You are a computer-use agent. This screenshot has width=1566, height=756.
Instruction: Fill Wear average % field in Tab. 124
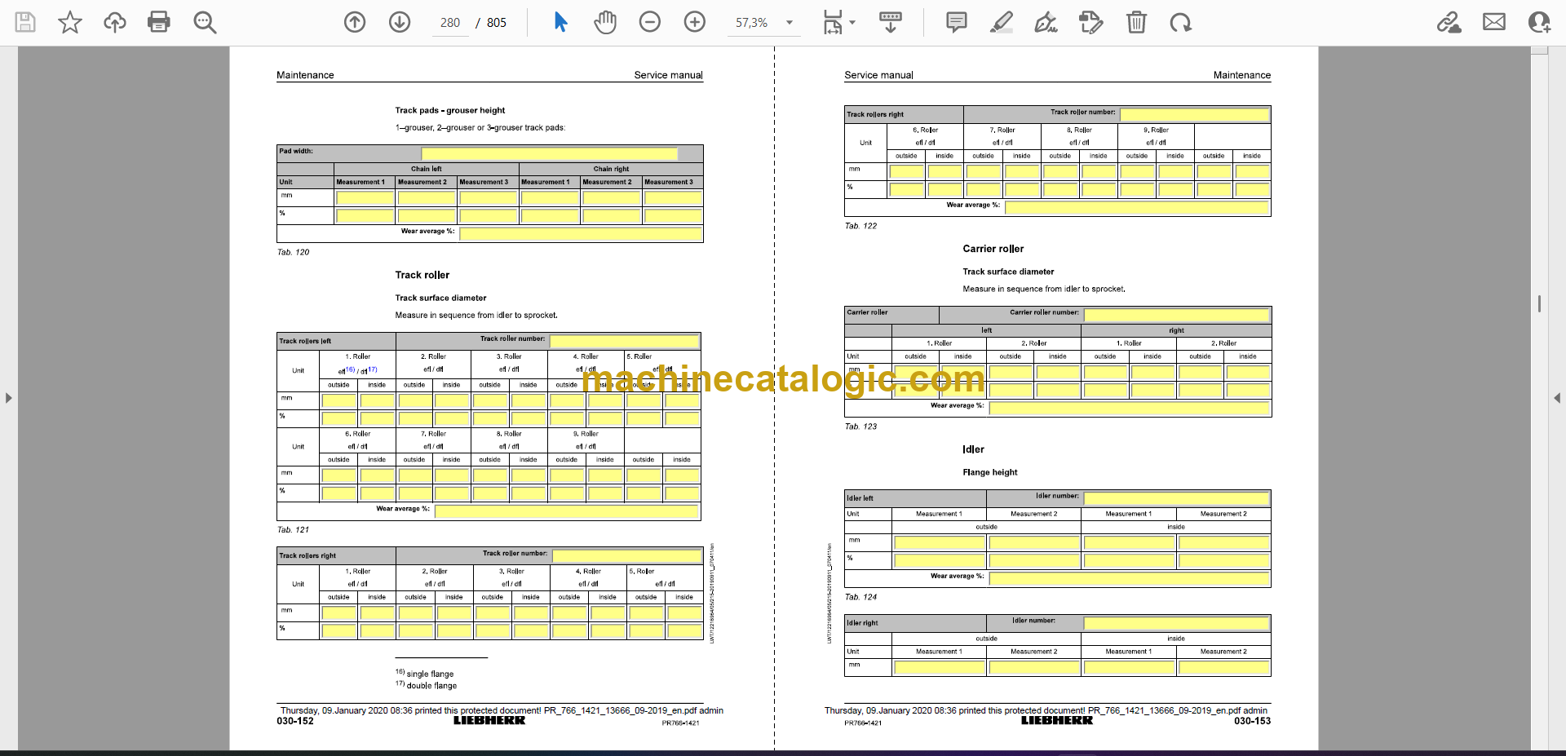1130,578
